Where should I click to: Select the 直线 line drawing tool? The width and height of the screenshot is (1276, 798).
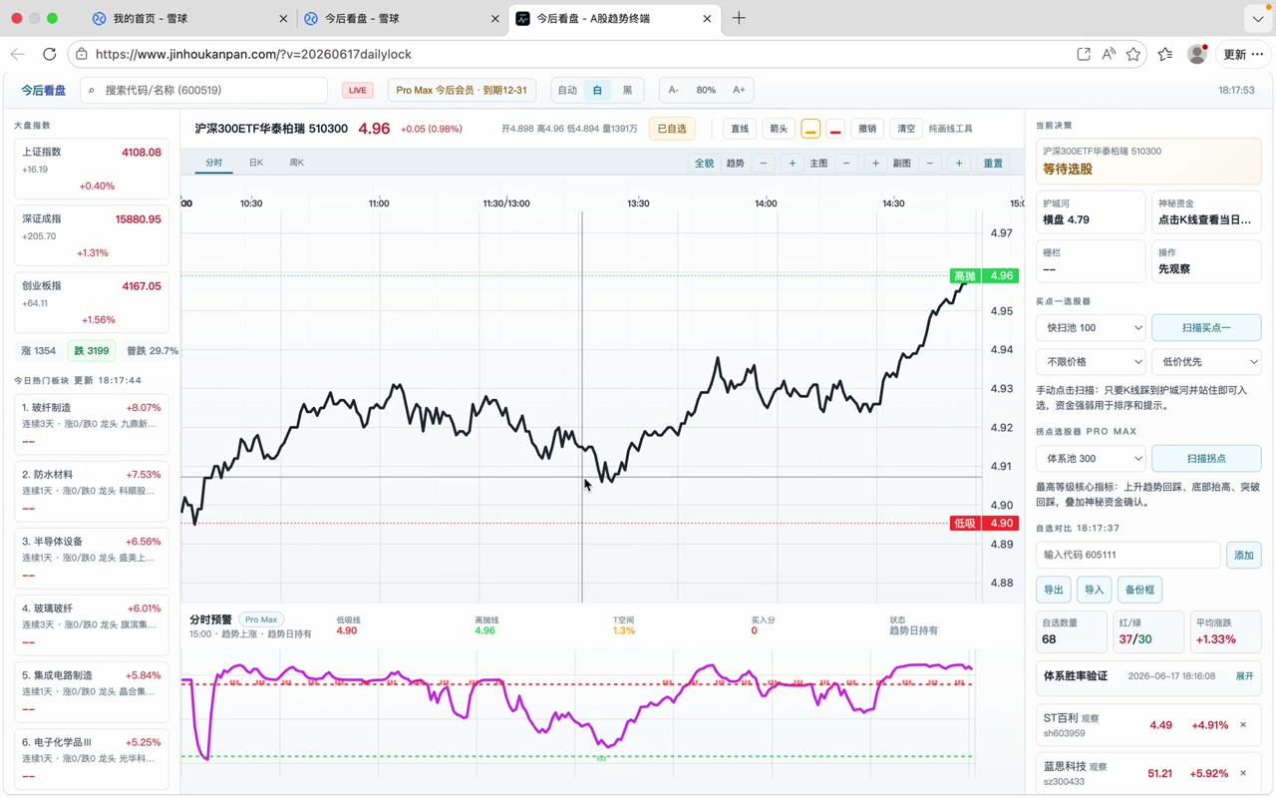pos(740,129)
